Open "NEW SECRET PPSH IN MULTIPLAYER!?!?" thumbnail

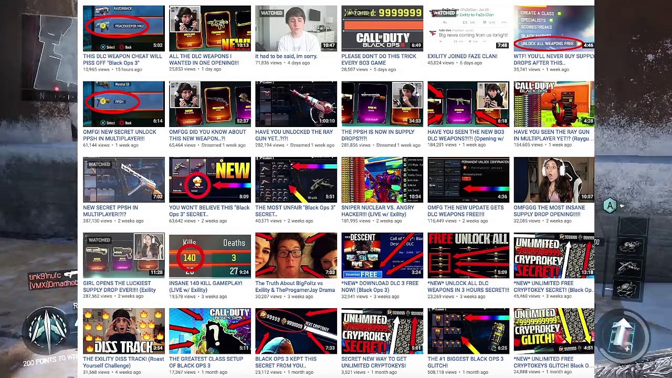tap(123, 180)
